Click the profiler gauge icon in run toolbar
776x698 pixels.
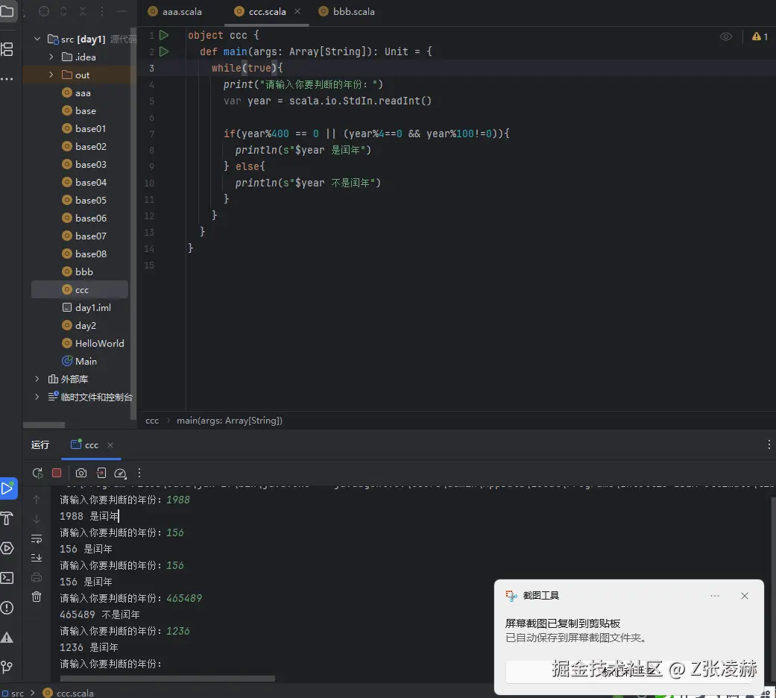click(120, 474)
